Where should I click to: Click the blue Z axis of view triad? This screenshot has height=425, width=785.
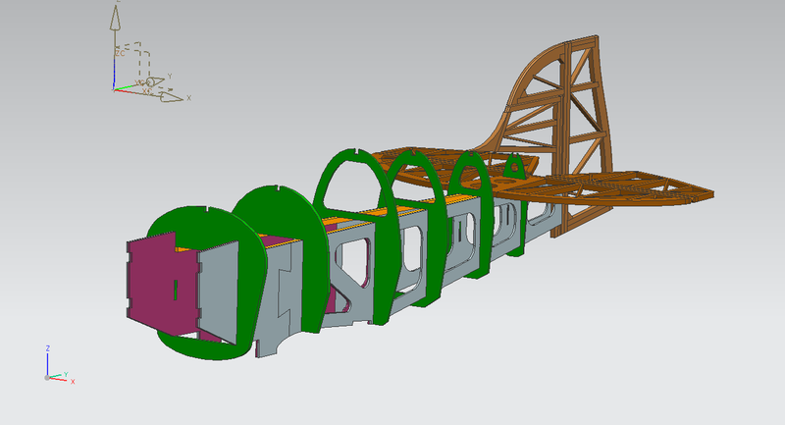[47, 361]
